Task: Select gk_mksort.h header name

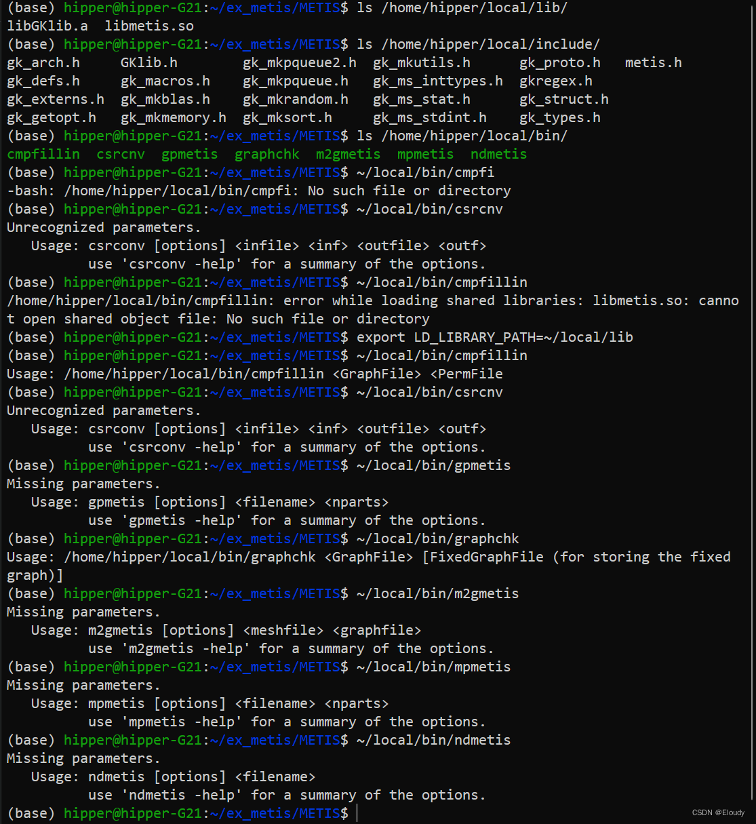Action: [x=287, y=117]
